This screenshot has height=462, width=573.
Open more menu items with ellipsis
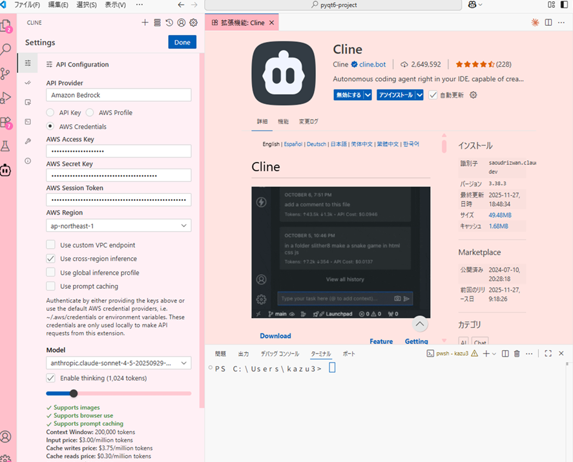click(x=140, y=5)
